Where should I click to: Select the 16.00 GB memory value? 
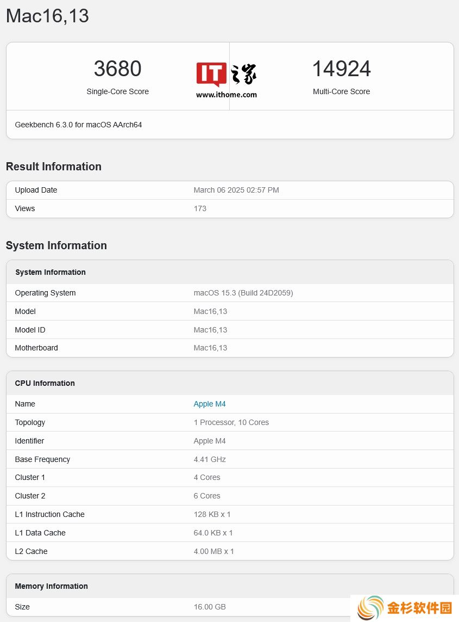click(x=210, y=607)
